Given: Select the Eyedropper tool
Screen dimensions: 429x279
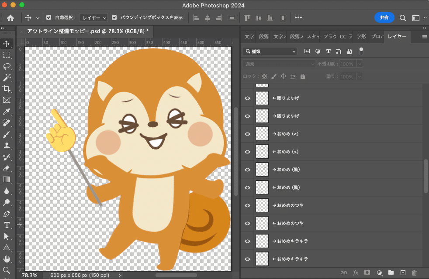Looking at the screenshot, I should [7, 111].
